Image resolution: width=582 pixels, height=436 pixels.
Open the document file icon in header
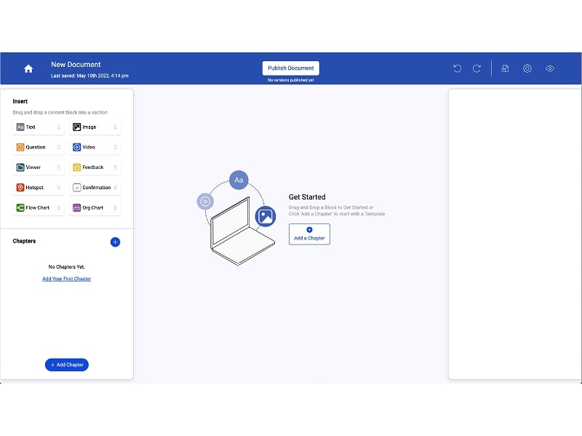(505, 68)
